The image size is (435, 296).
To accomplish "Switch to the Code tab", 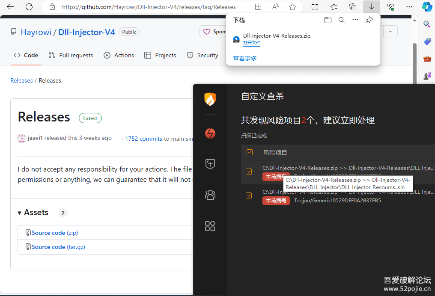I will [26, 56].
